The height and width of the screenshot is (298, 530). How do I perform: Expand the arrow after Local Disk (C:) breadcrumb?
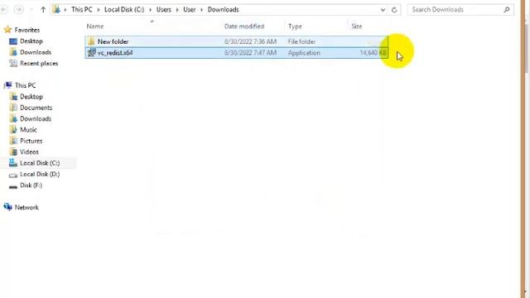tap(150, 10)
